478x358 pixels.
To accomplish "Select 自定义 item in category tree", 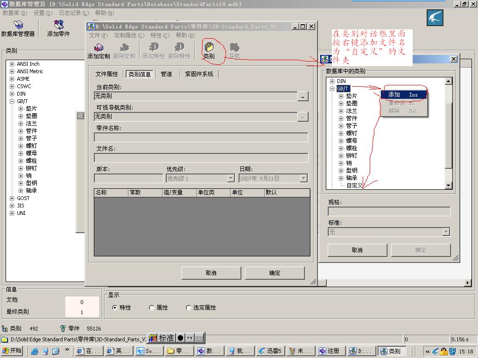I will pos(355,186).
